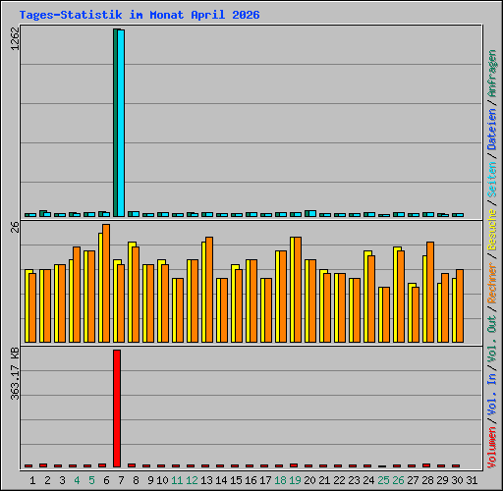Click the Seiten legend label

[x=492, y=180]
